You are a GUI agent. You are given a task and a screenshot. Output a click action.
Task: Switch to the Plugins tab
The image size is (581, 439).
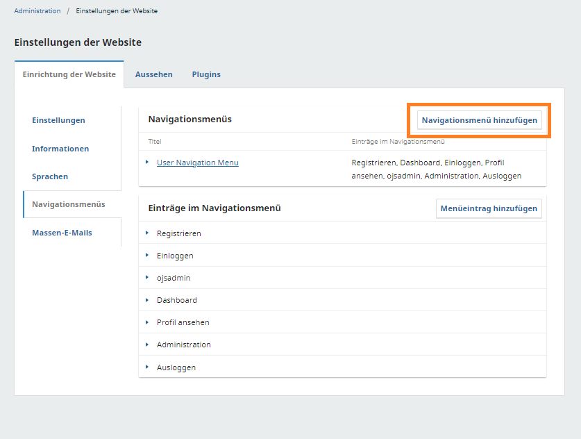(x=206, y=74)
